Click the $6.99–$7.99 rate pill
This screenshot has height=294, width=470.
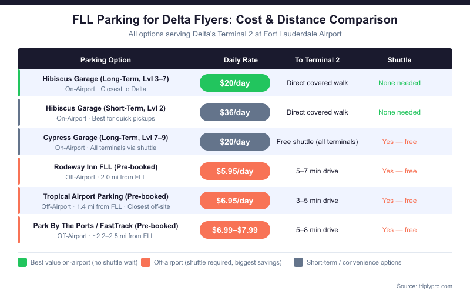235,230
